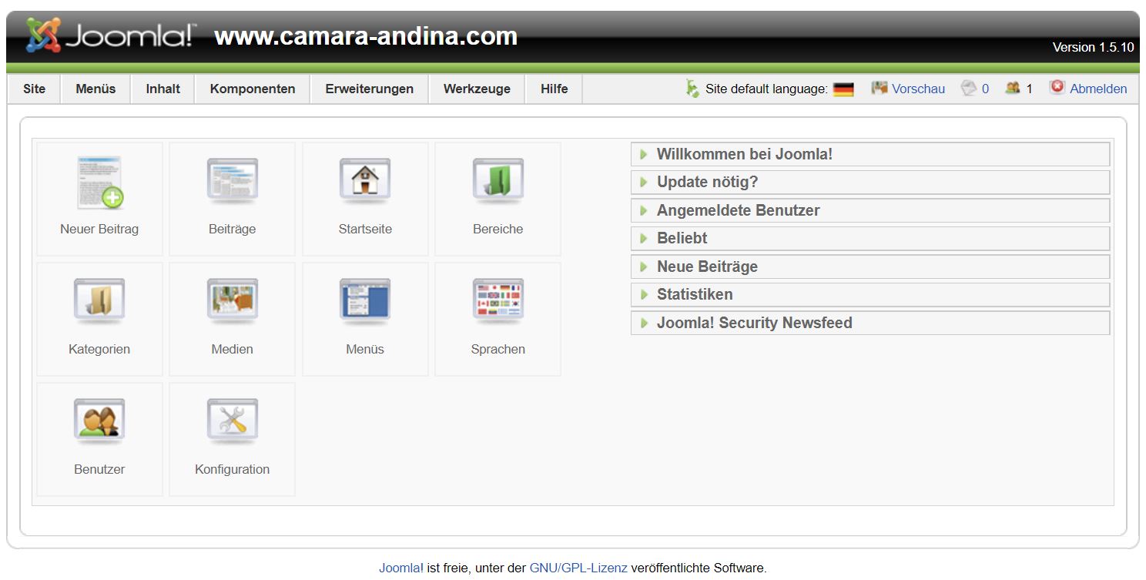Click the Neuer Beitrag icon
The width and height of the screenshot is (1146, 580).
point(99,183)
